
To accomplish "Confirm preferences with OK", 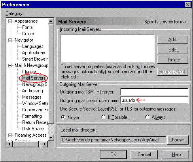I will tap(114, 154).
